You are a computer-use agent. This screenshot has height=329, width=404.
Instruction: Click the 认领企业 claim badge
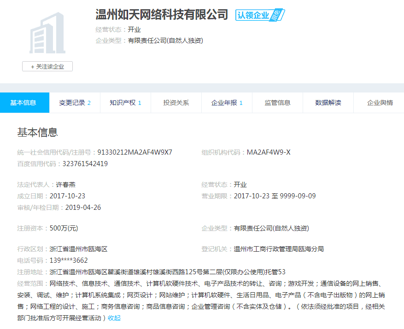(260, 15)
